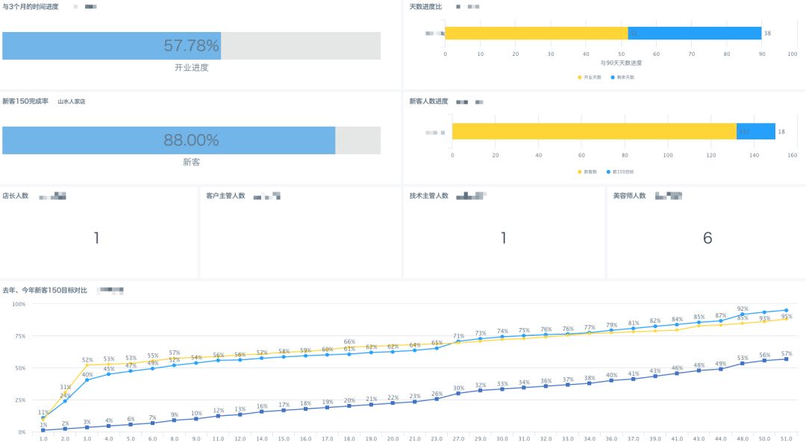Click the 客户主管人数 card title
806x445 pixels.
[225, 196]
